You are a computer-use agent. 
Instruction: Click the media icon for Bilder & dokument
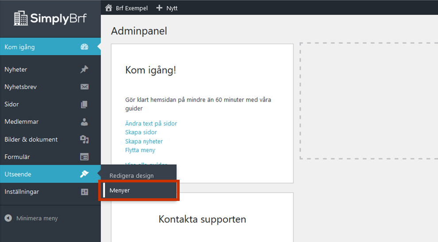click(84, 140)
